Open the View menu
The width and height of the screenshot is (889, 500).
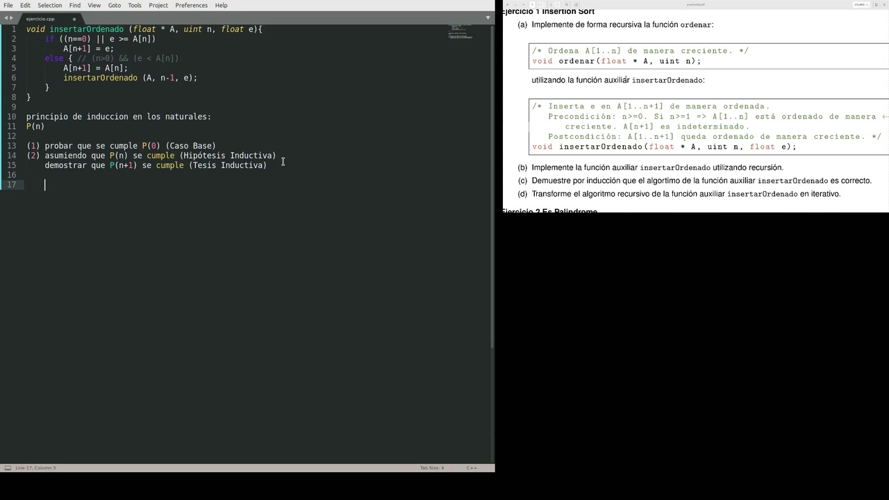(94, 5)
